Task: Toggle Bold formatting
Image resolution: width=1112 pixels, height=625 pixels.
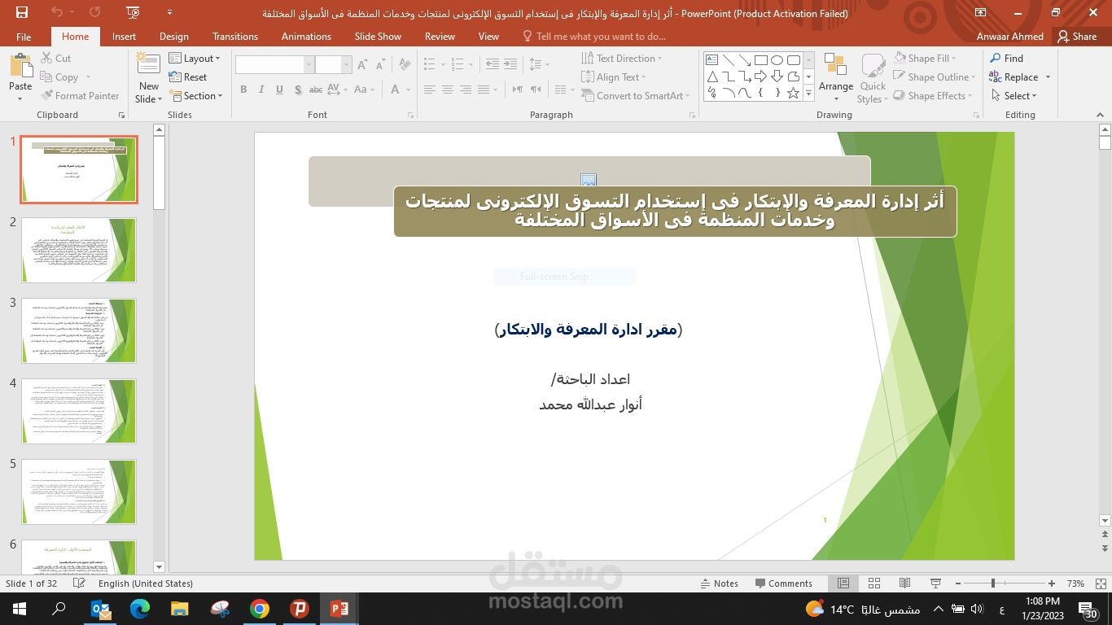Action: 243,90
